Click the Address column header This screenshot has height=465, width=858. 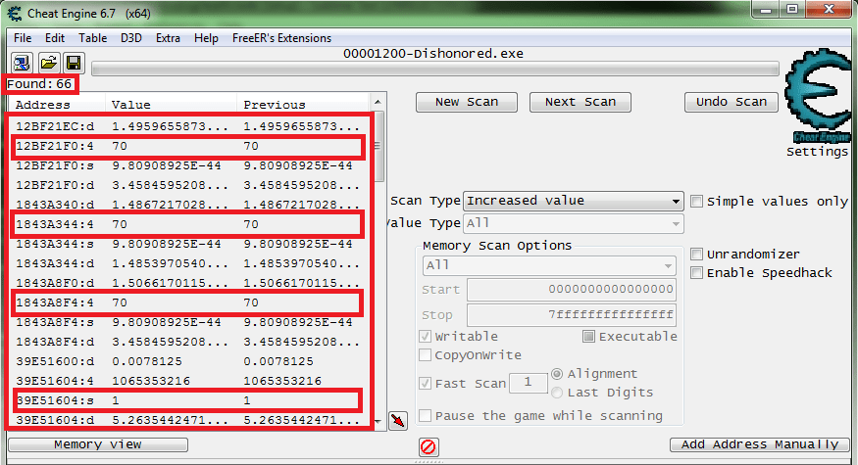pos(55,105)
